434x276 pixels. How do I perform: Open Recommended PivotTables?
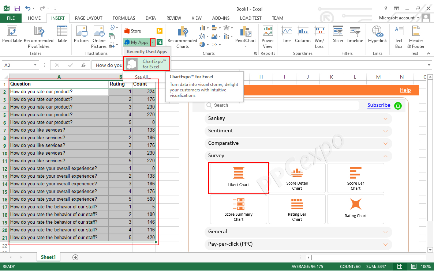pyautogui.click(x=38, y=37)
